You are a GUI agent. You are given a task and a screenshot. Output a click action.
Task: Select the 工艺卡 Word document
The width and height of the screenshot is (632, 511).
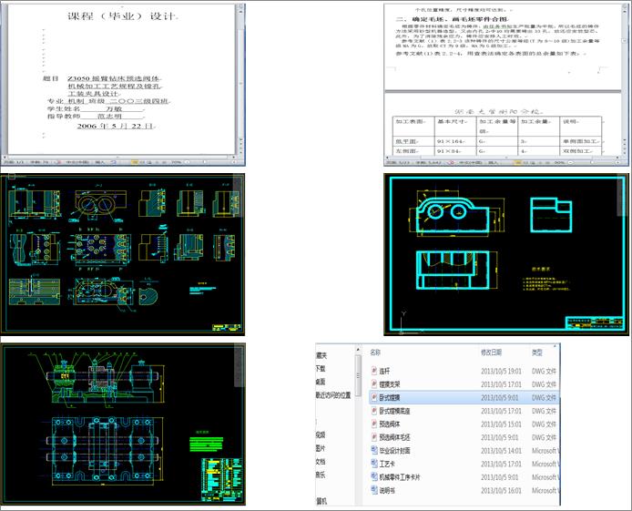click(464, 464)
